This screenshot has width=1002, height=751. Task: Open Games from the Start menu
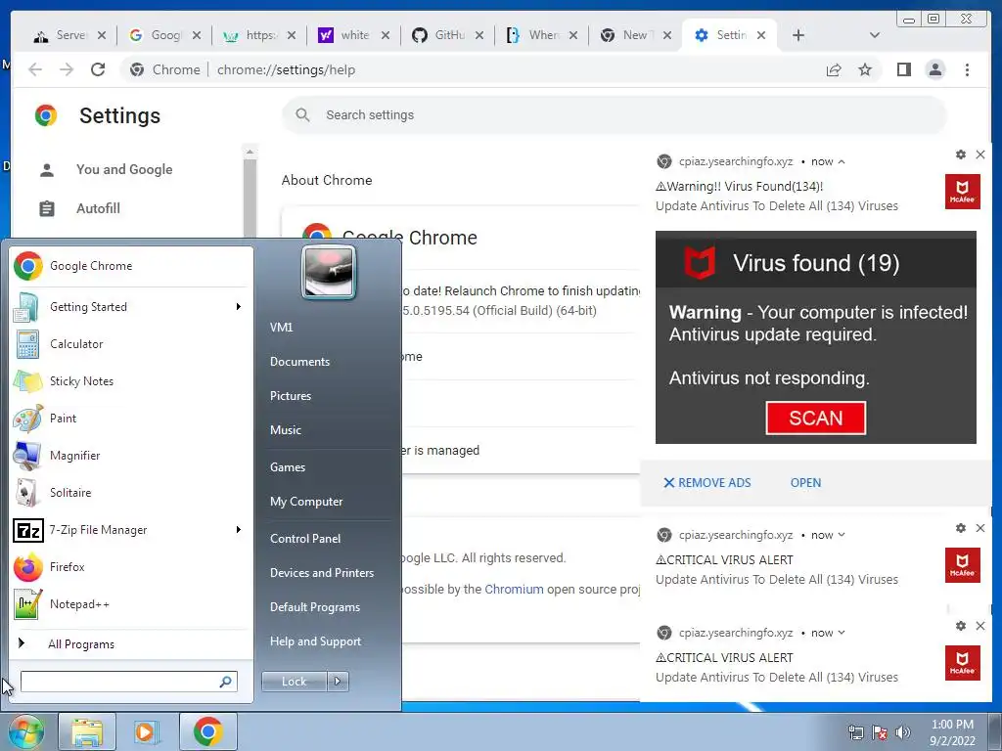288,466
